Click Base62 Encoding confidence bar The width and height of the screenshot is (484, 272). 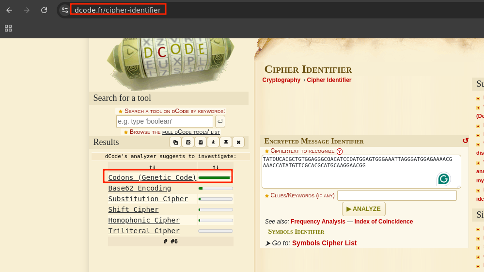click(216, 188)
